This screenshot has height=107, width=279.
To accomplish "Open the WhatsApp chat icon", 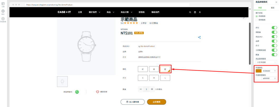I will (x=77, y=92).
